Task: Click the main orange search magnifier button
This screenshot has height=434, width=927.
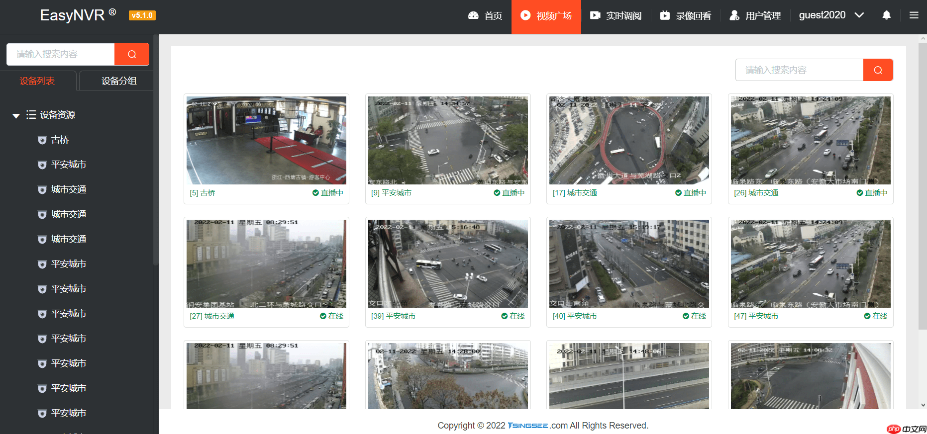Action: click(x=878, y=70)
